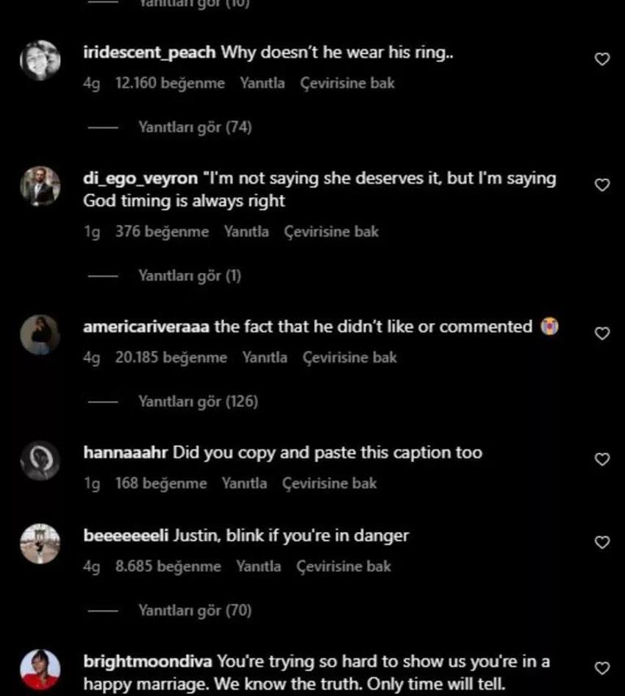Visit the americariveraaa username link

pos(146,327)
